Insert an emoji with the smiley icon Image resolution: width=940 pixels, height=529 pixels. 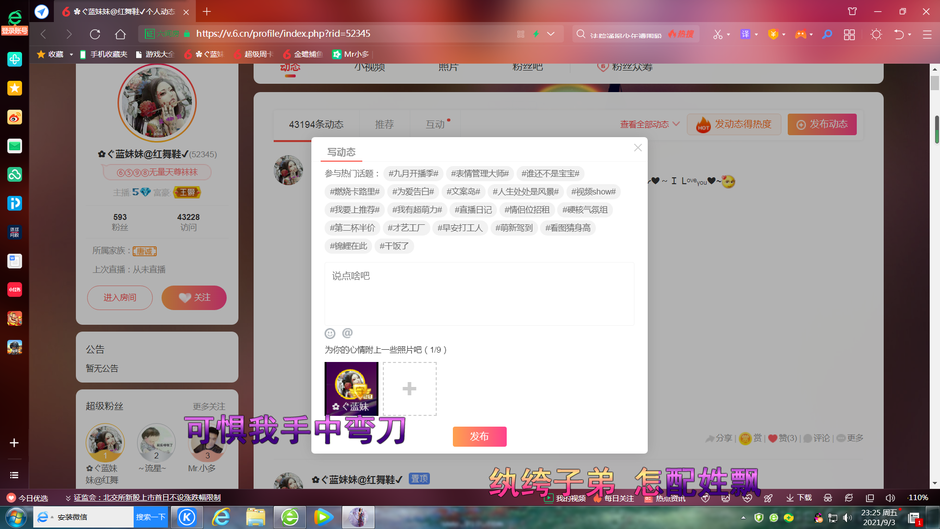330,334
